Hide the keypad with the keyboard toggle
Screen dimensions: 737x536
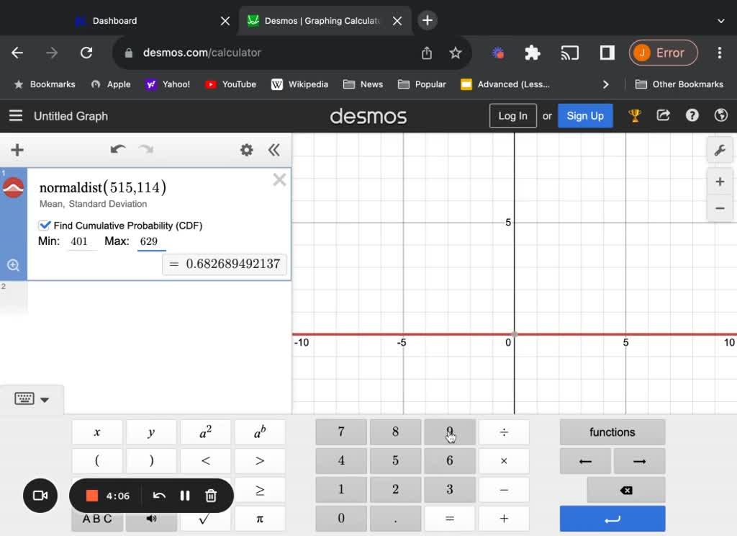[x=32, y=399]
